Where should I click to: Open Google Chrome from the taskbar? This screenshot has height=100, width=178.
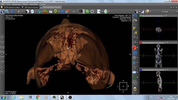pyautogui.click(x=38, y=97)
